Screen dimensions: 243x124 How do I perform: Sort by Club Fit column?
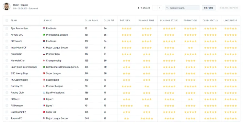click(x=109, y=20)
